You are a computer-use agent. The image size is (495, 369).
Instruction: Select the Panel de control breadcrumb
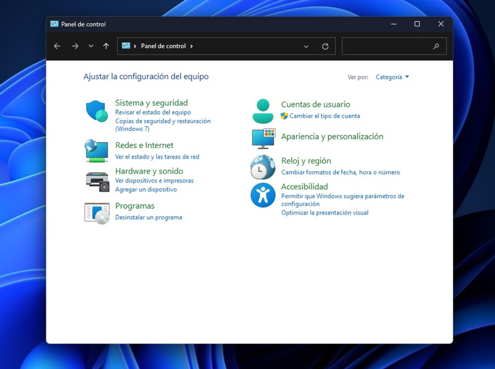[163, 46]
